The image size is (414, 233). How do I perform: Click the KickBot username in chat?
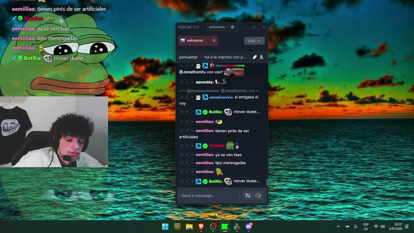(216, 146)
